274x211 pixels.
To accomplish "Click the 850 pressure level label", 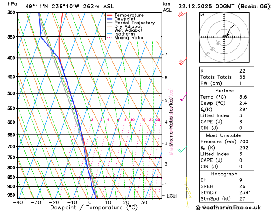I will click(x=12, y=177).
